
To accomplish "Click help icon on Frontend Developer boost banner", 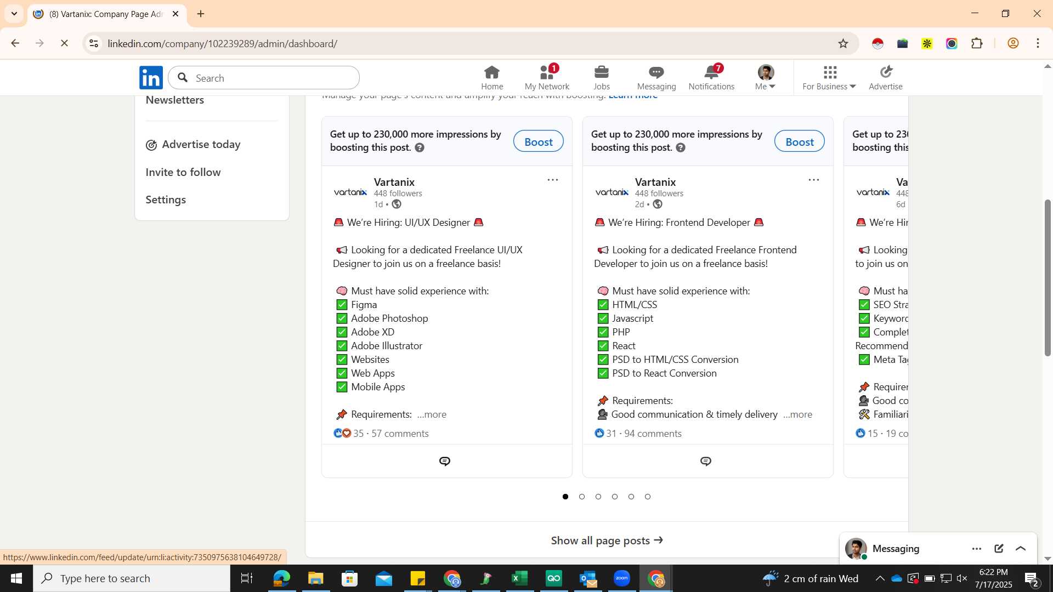I will coord(681,147).
